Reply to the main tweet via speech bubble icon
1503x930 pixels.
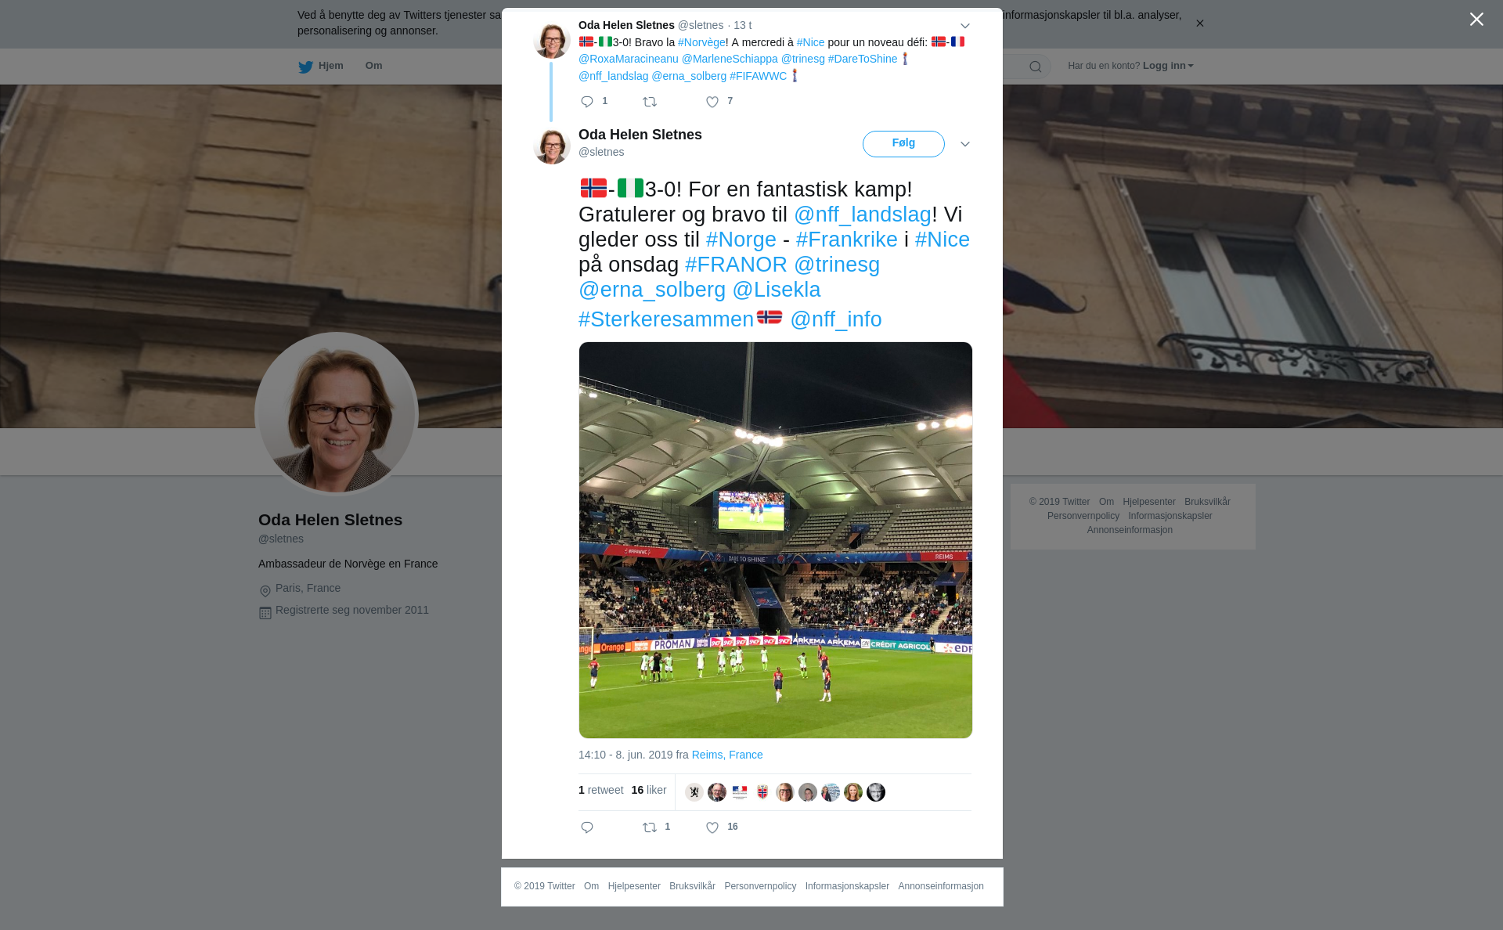click(587, 827)
